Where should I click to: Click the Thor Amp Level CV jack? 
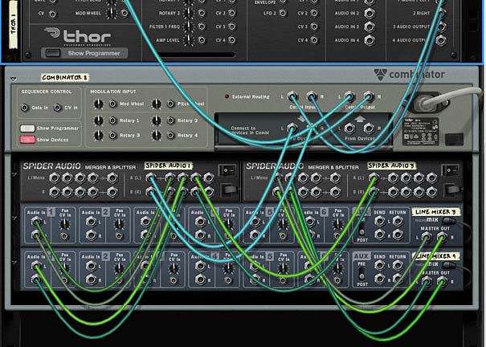point(202,40)
